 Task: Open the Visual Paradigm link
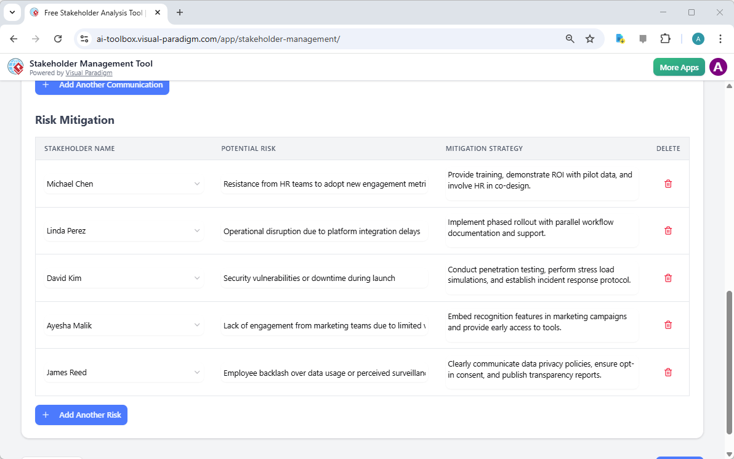pos(89,73)
